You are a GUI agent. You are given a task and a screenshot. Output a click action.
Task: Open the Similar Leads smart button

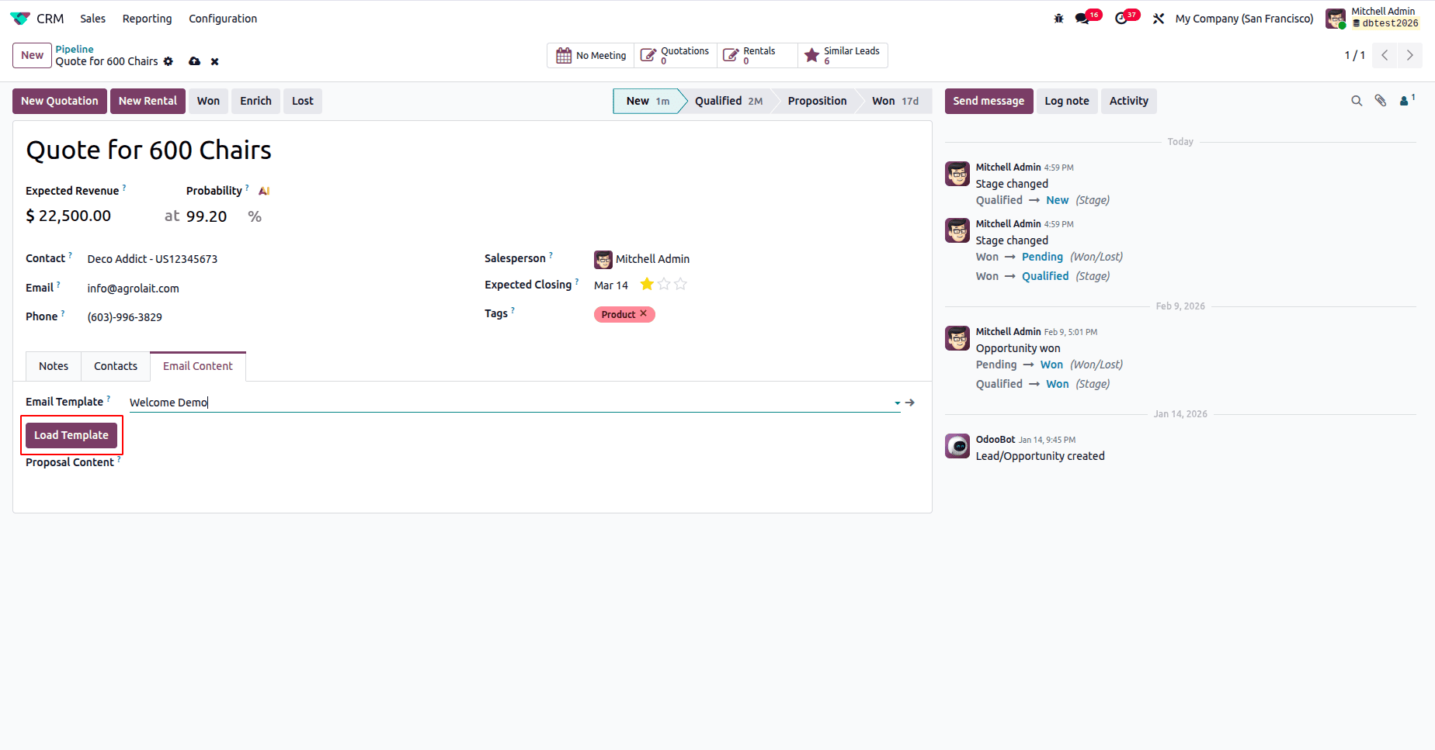(x=843, y=55)
